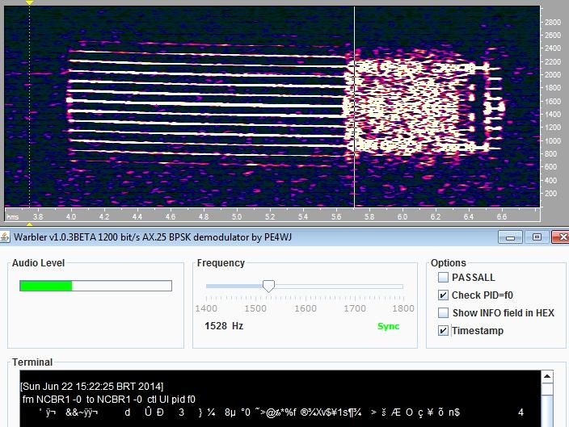The width and height of the screenshot is (569, 427).
Task: Click the green Audio Level meter
Action: click(46, 286)
